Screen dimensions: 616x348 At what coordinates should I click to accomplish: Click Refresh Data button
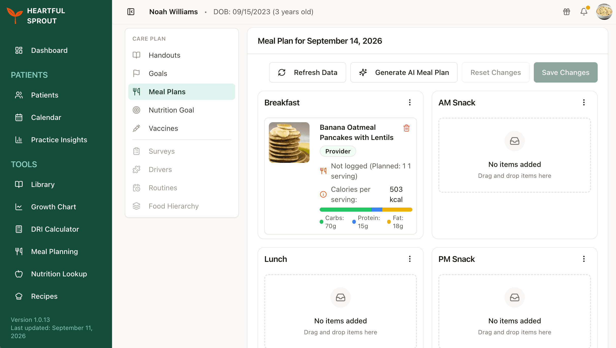coord(307,72)
